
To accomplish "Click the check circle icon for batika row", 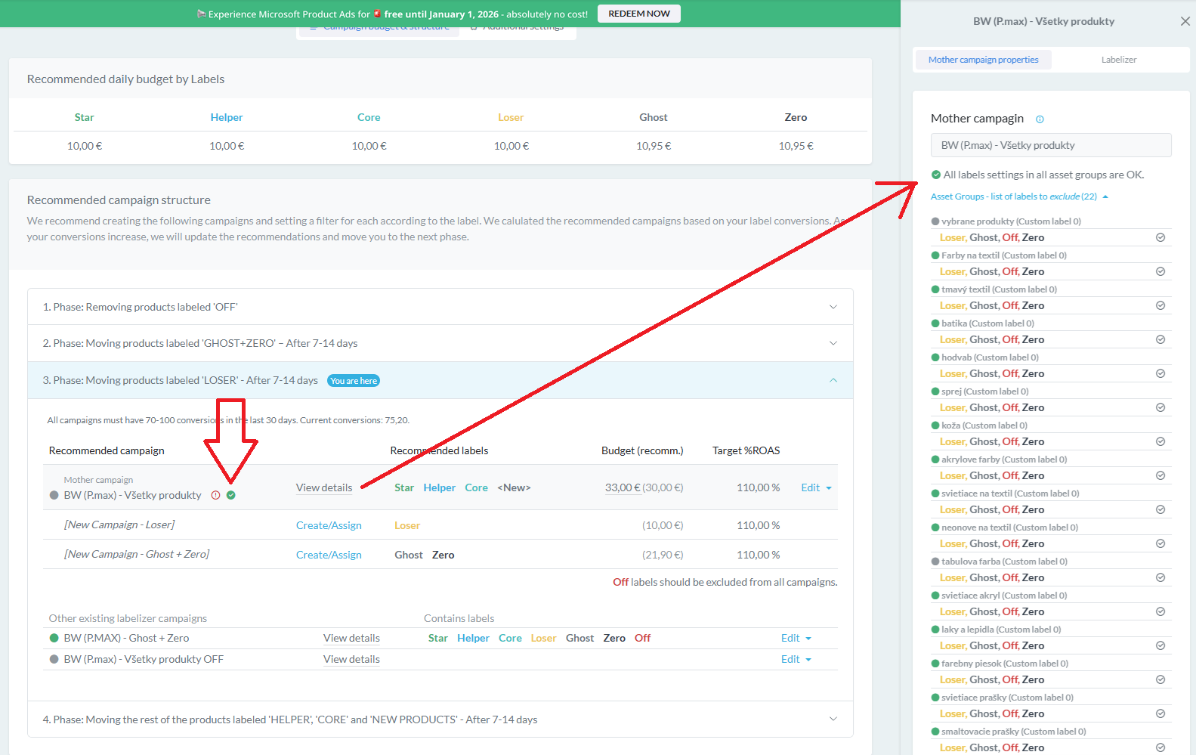I will [1160, 339].
